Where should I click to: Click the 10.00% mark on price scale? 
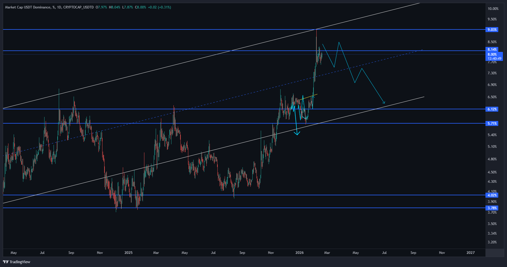[x=493, y=9]
